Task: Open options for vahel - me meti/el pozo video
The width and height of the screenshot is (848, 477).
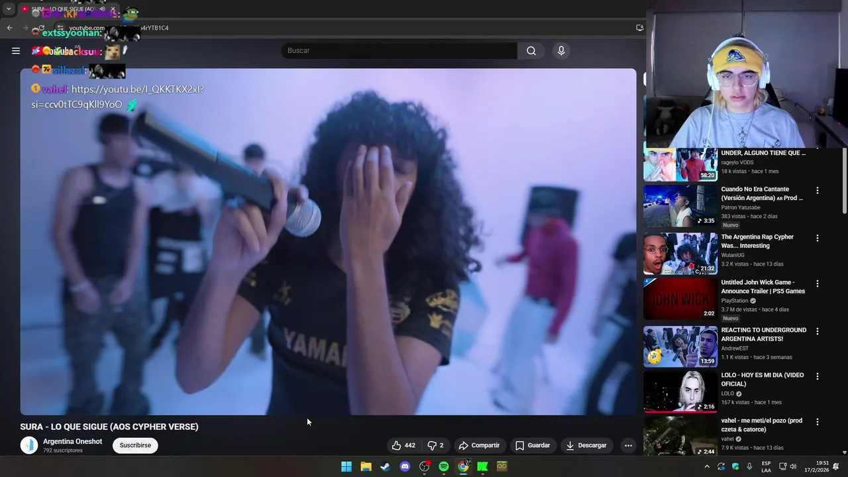Action: click(817, 421)
